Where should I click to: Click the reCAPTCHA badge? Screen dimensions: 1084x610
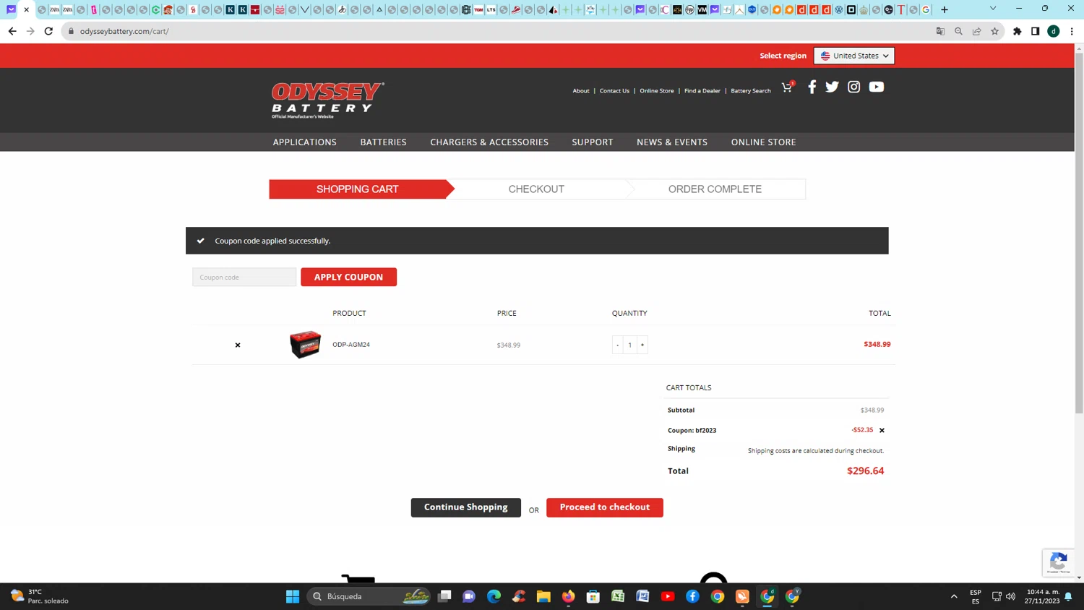tap(1059, 562)
